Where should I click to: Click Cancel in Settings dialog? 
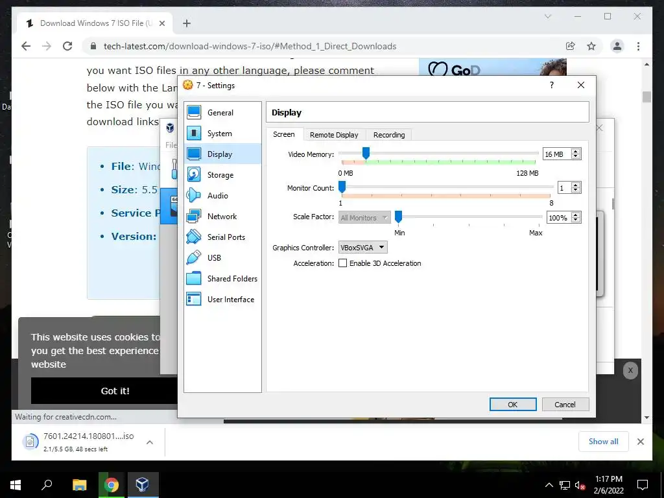click(565, 405)
